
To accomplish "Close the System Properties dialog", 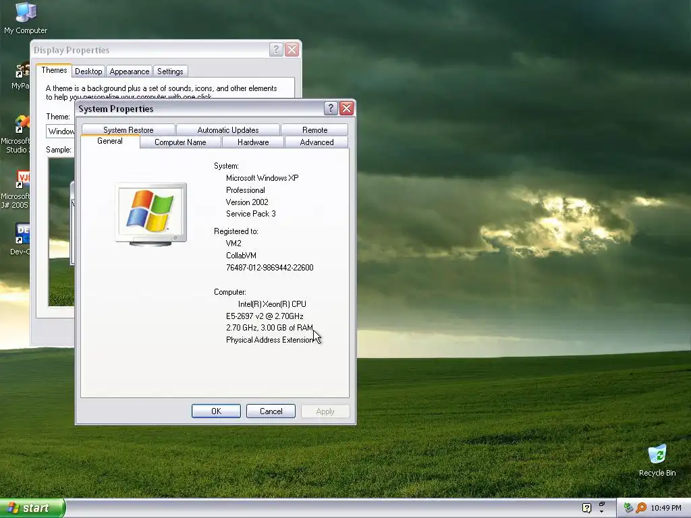I will tap(346, 109).
